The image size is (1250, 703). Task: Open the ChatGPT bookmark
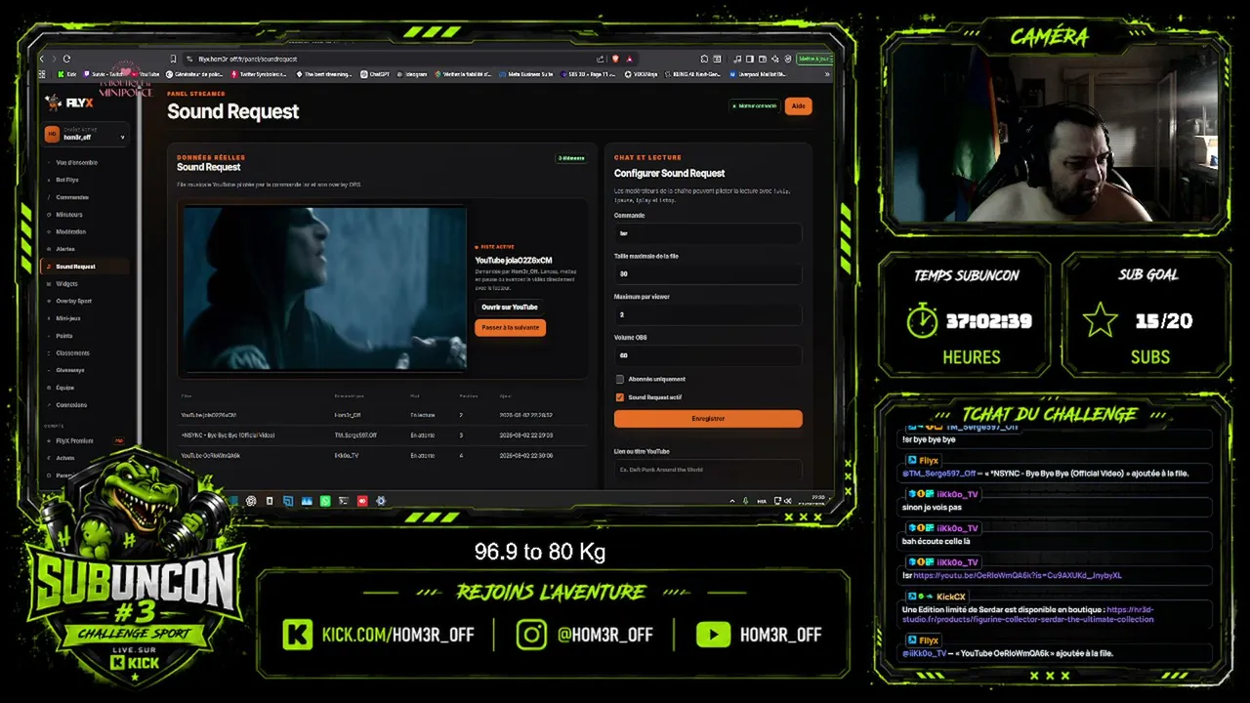click(x=375, y=74)
